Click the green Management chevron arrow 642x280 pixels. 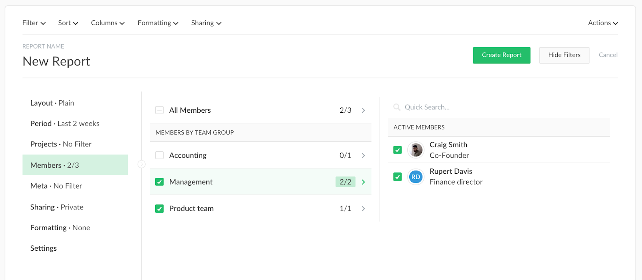coord(363,182)
